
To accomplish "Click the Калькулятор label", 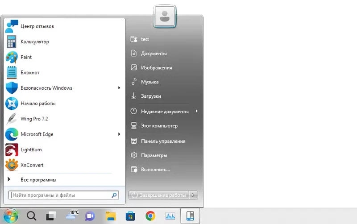I will [x=35, y=41].
